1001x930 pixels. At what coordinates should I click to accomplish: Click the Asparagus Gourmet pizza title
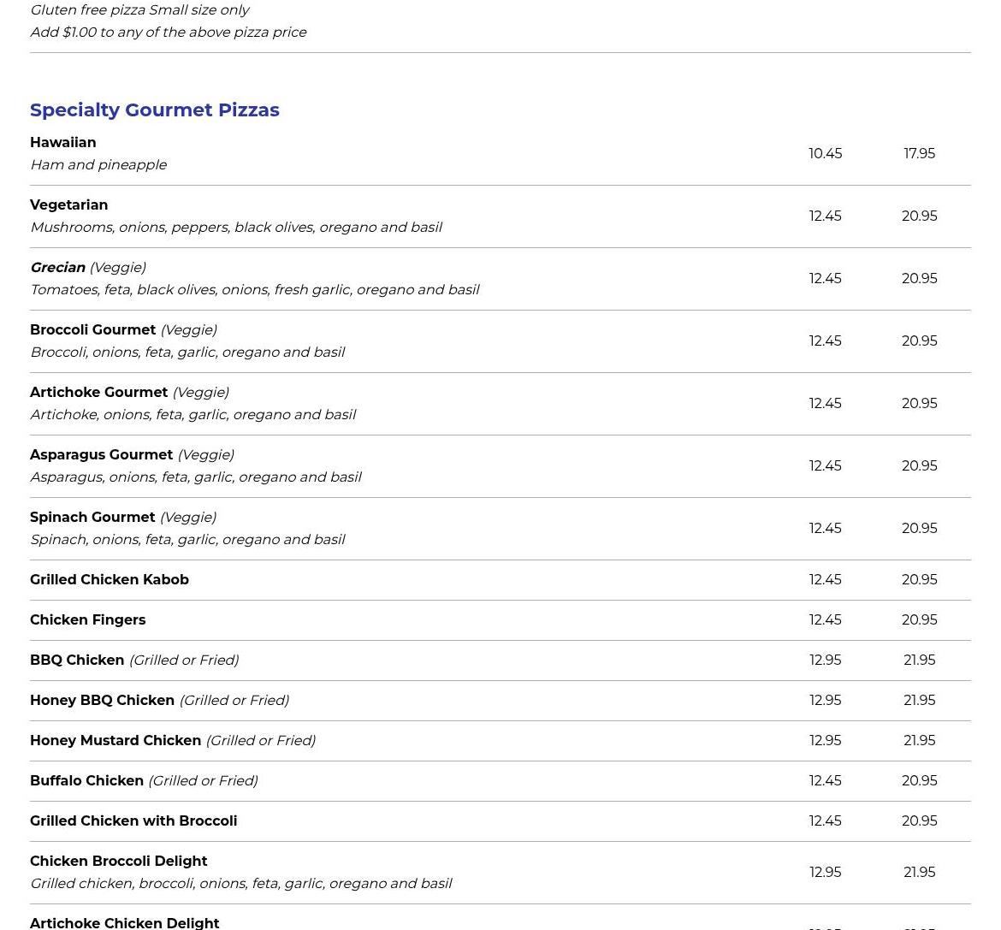(101, 454)
